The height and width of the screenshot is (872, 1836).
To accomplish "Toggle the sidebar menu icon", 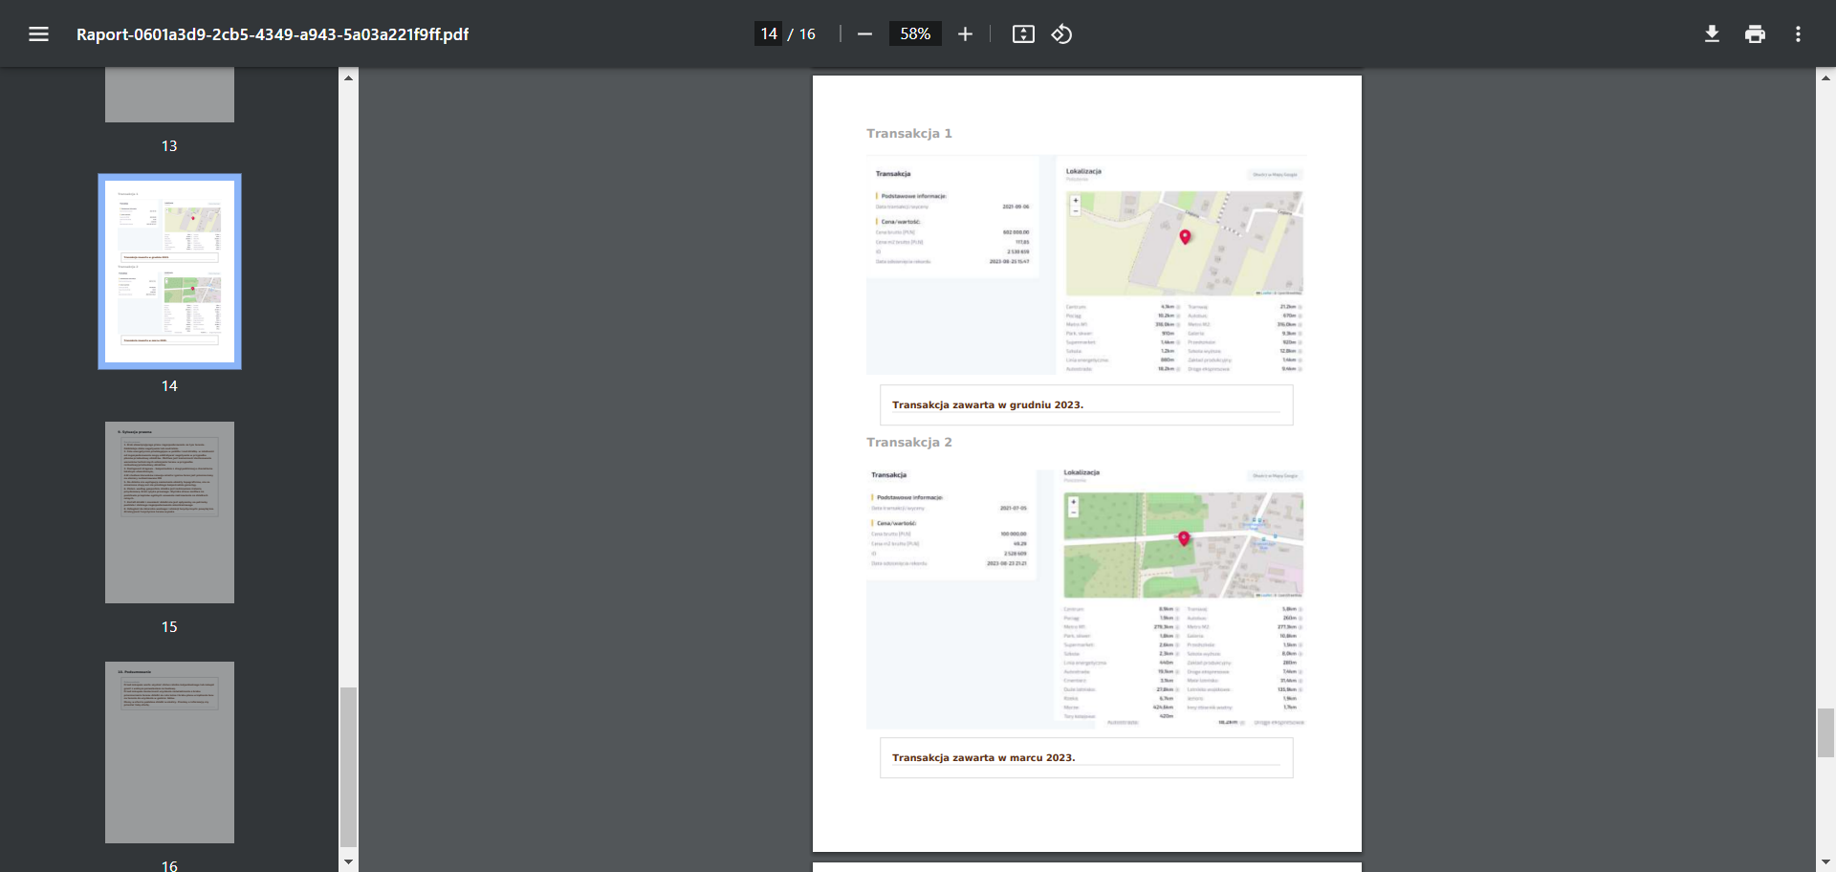I will [x=38, y=34].
